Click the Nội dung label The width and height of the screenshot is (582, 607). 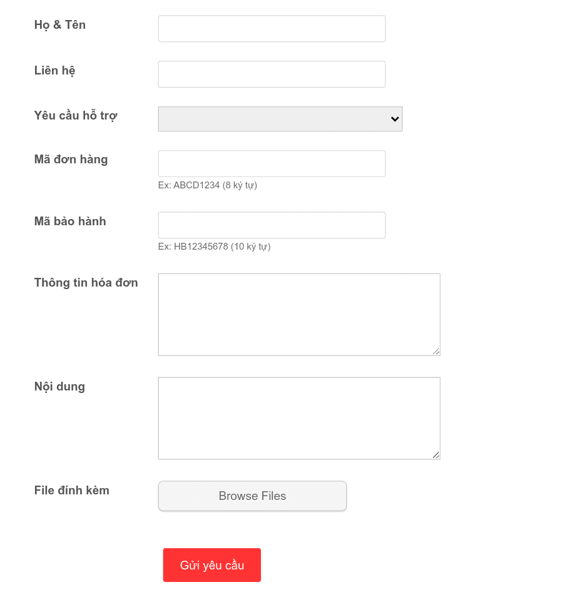coord(59,387)
